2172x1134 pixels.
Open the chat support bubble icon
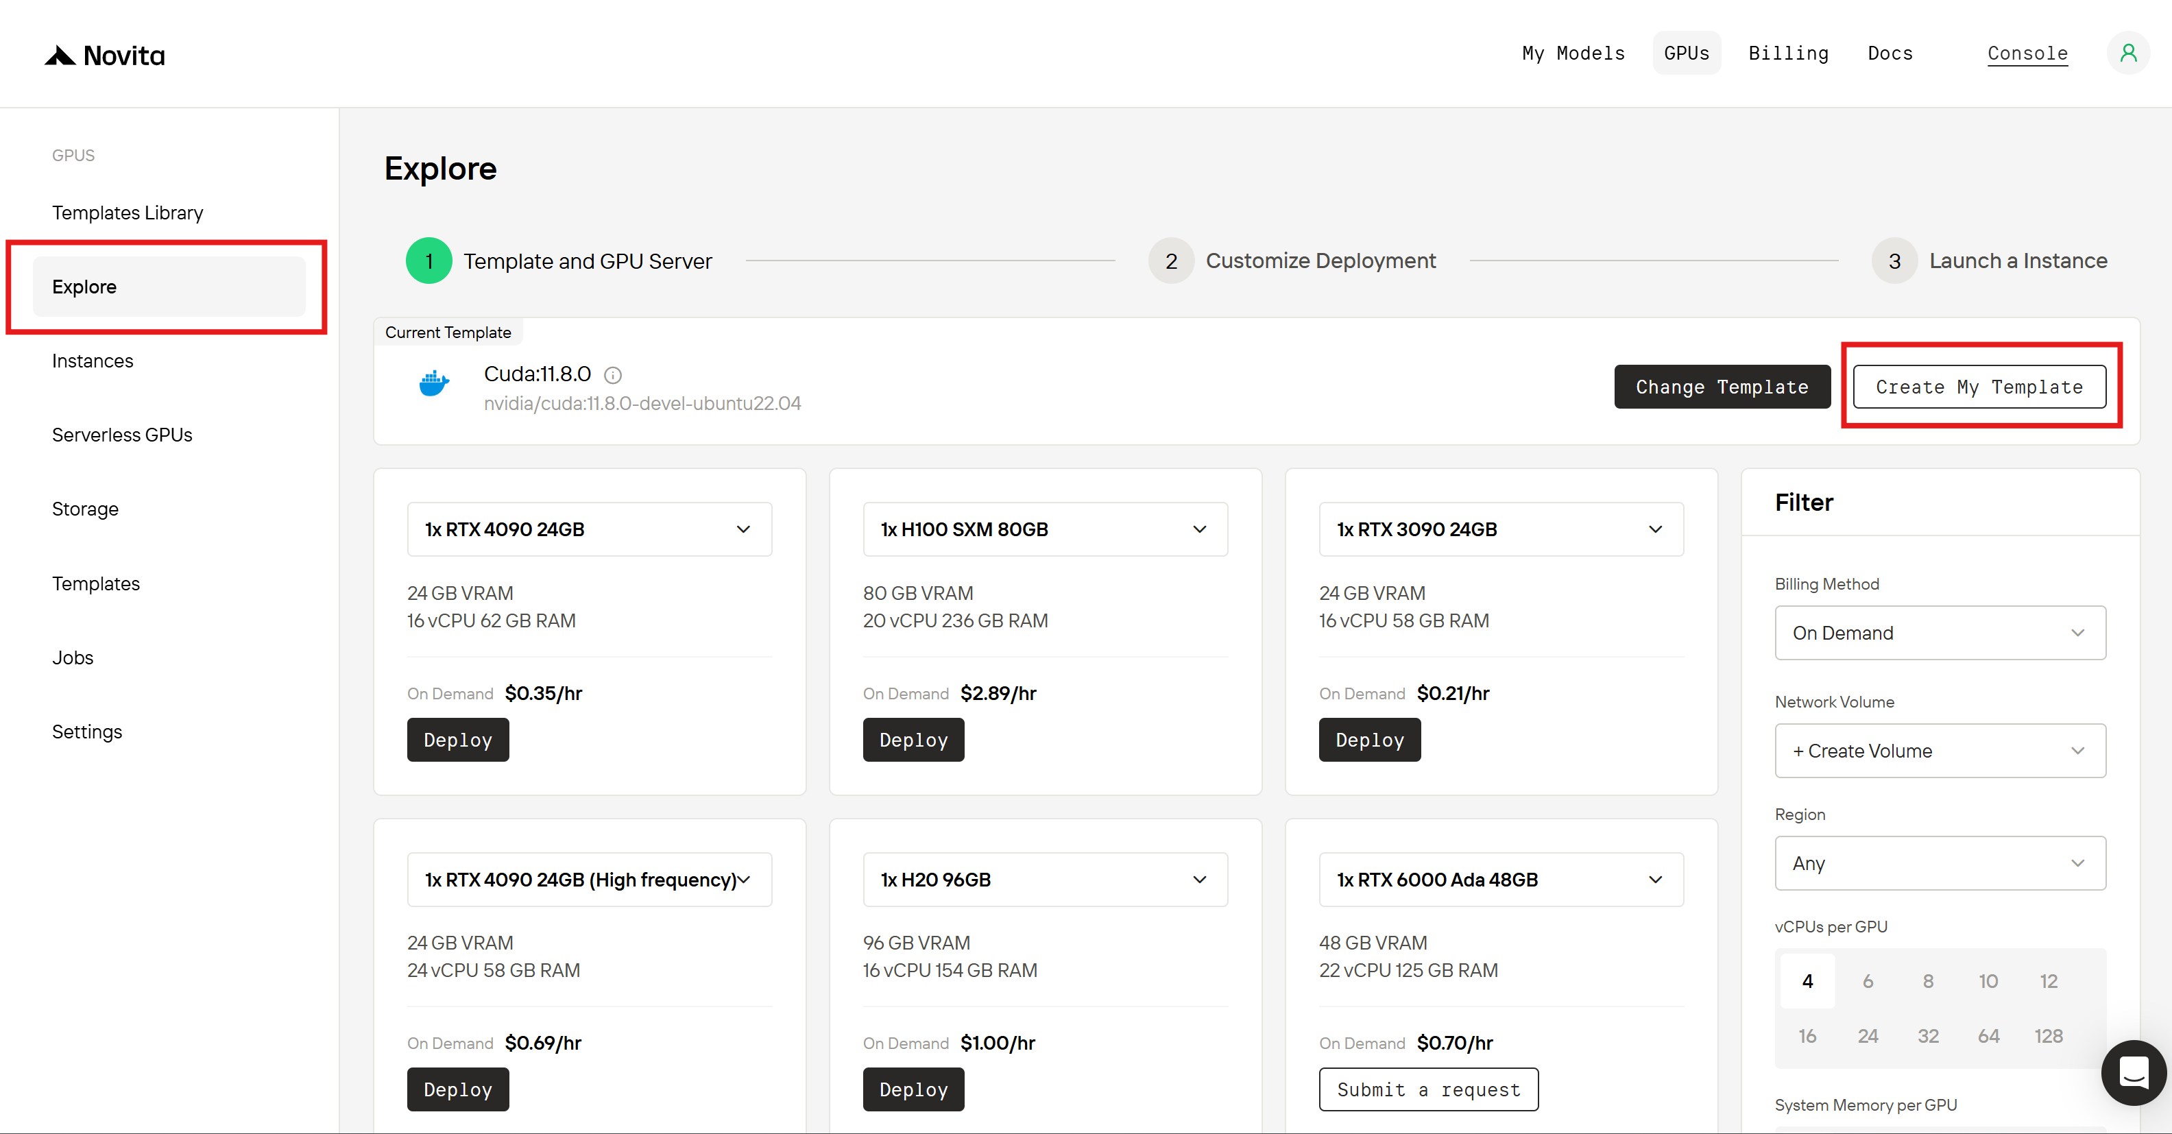tap(2133, 1072)
